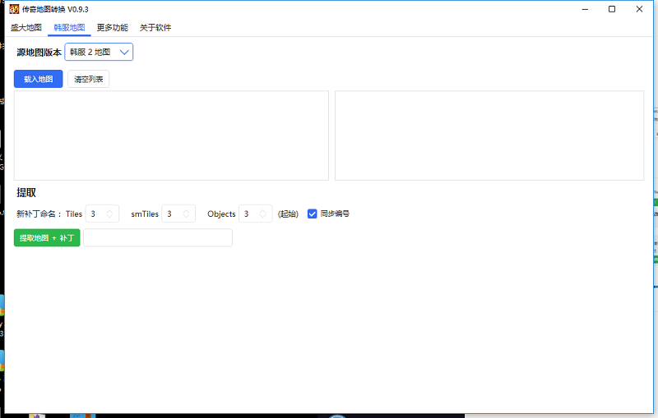Focus the Objects number field

pyautogui.click(x=256, y=214)
